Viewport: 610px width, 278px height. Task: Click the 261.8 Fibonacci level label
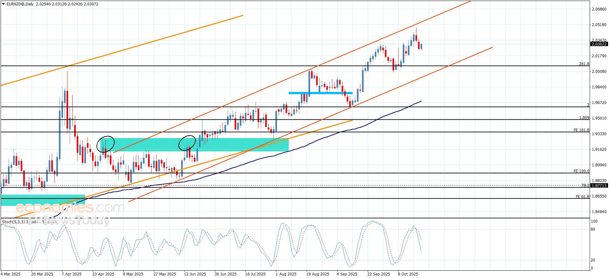(x=584, y=64)
